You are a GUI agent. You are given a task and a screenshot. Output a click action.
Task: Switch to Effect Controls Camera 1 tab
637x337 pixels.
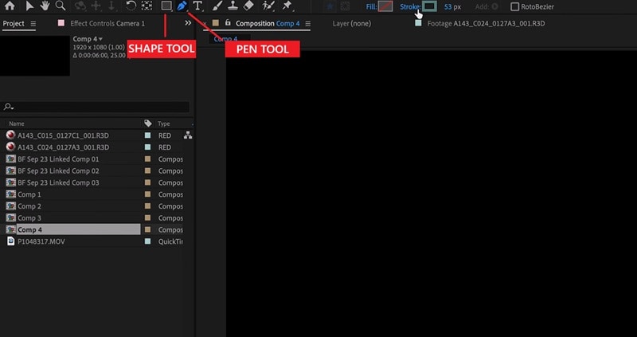[x=107, y=24]
